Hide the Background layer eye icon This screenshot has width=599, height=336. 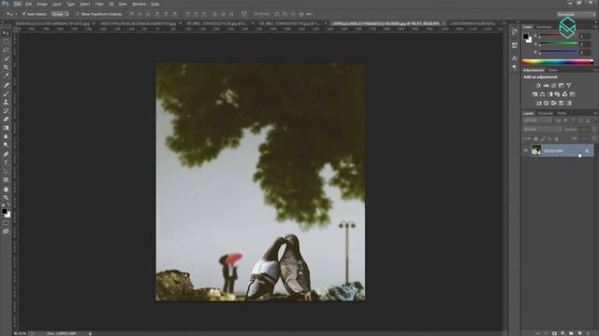point(526,150)
